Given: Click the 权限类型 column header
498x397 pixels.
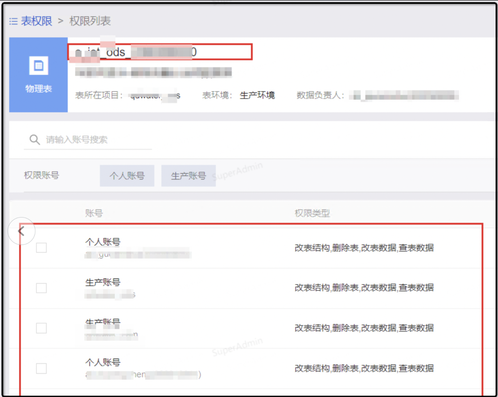Looking at the screenshot, I should 312,213.
